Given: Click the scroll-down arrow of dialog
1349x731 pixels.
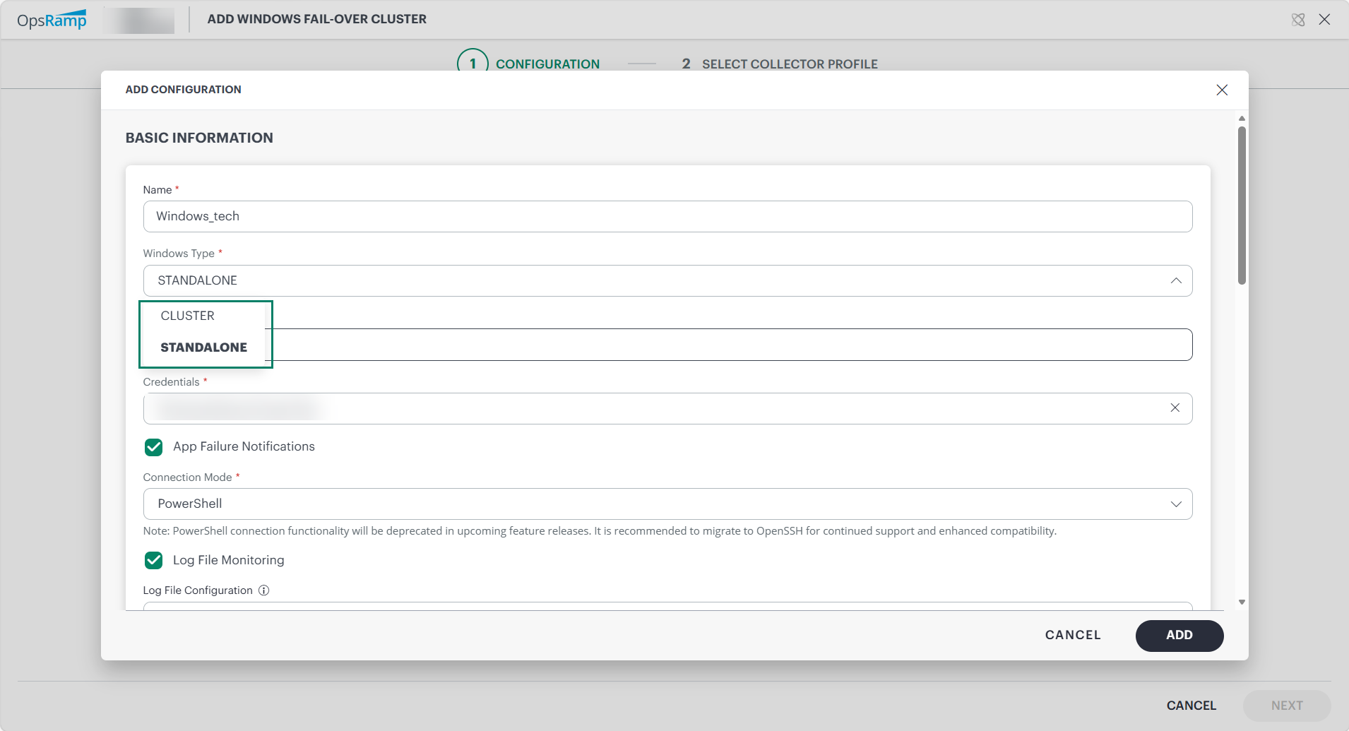Looking at the screenshot, I should (1242, 602).
